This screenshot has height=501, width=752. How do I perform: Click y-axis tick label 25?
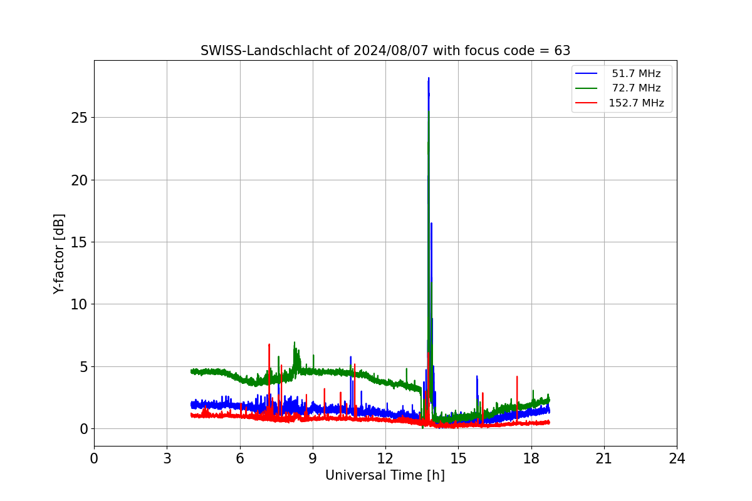[x=80, y=118]
